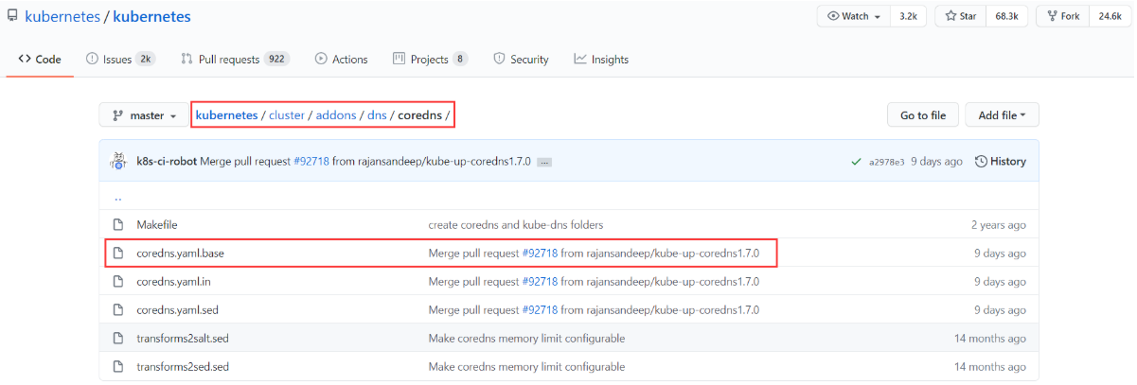Click '9 days ago' in coredns.yaml.sed row
The height and width of the screenshot is (385, 1137).
click(1000, 310)
